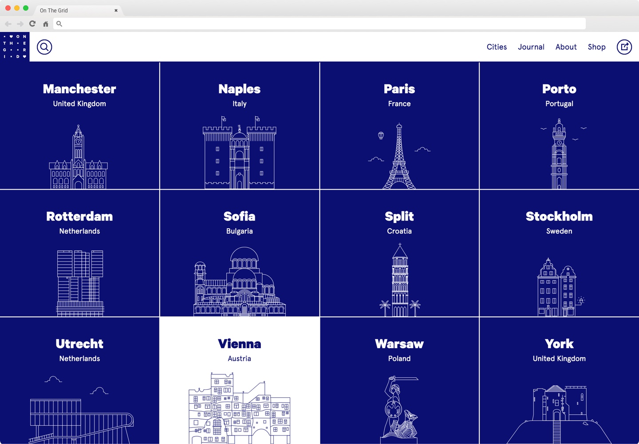Image resolution: width=639 pixels, height=444 pixels.
Task: Open the site search magnifier icon
Action: pos(44,47)
